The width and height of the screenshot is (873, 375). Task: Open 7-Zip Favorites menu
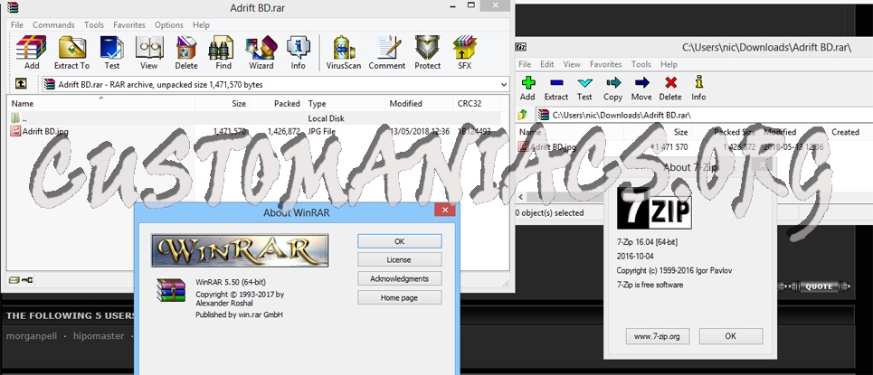point(606,64)
